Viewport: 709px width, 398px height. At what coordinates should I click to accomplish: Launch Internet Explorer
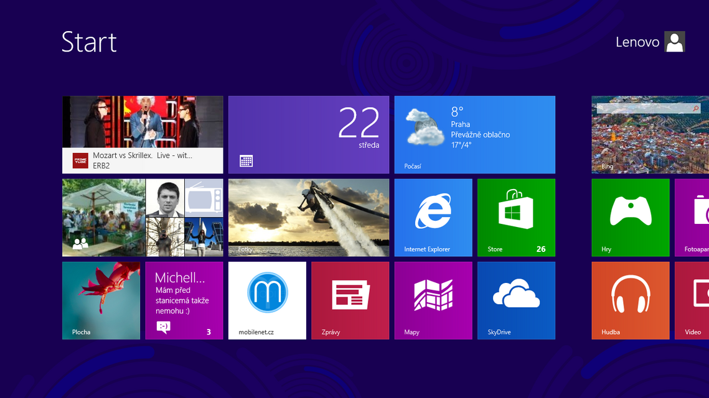click(433, 217)
